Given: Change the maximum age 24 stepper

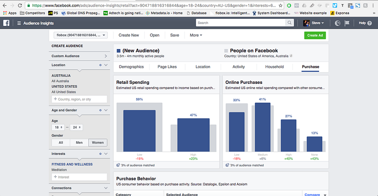Looking at the screenshot, I should (x=77, y=127).
